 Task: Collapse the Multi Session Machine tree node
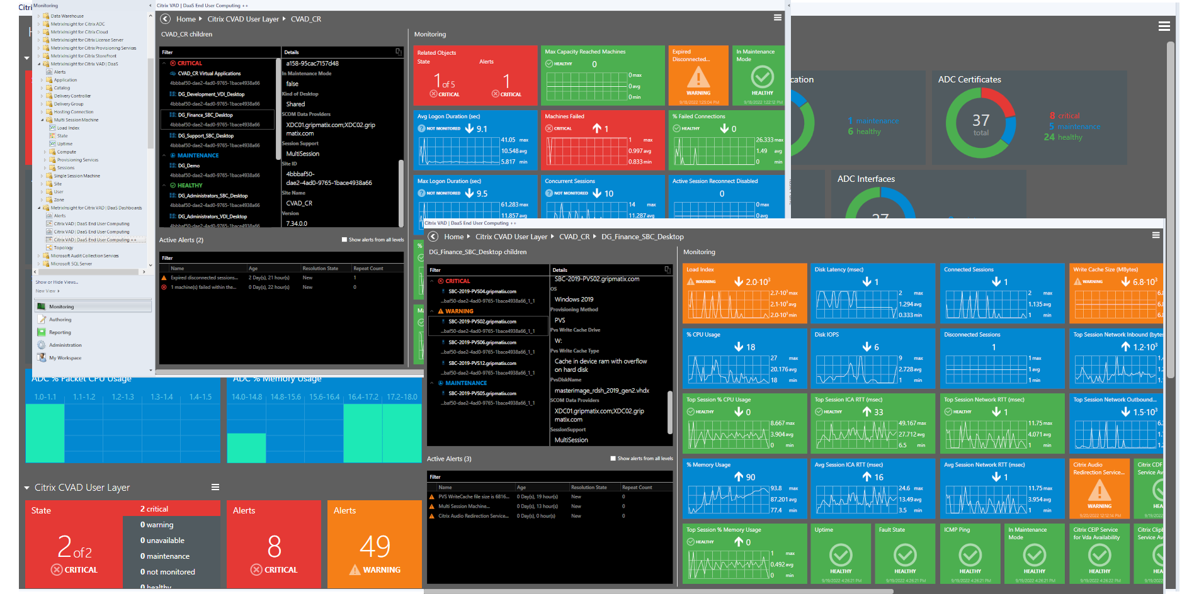43,120
